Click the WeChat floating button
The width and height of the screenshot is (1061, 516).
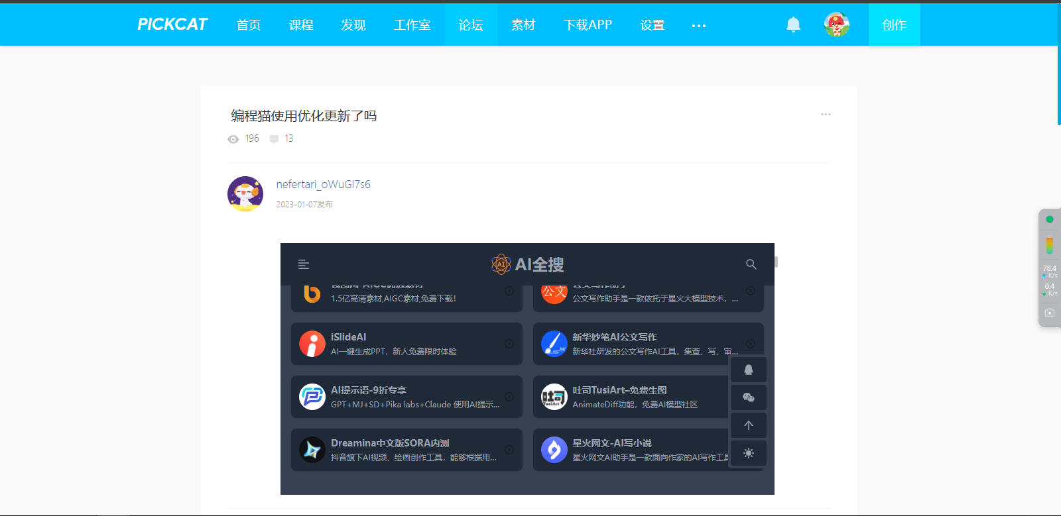[x=749, y=397]
